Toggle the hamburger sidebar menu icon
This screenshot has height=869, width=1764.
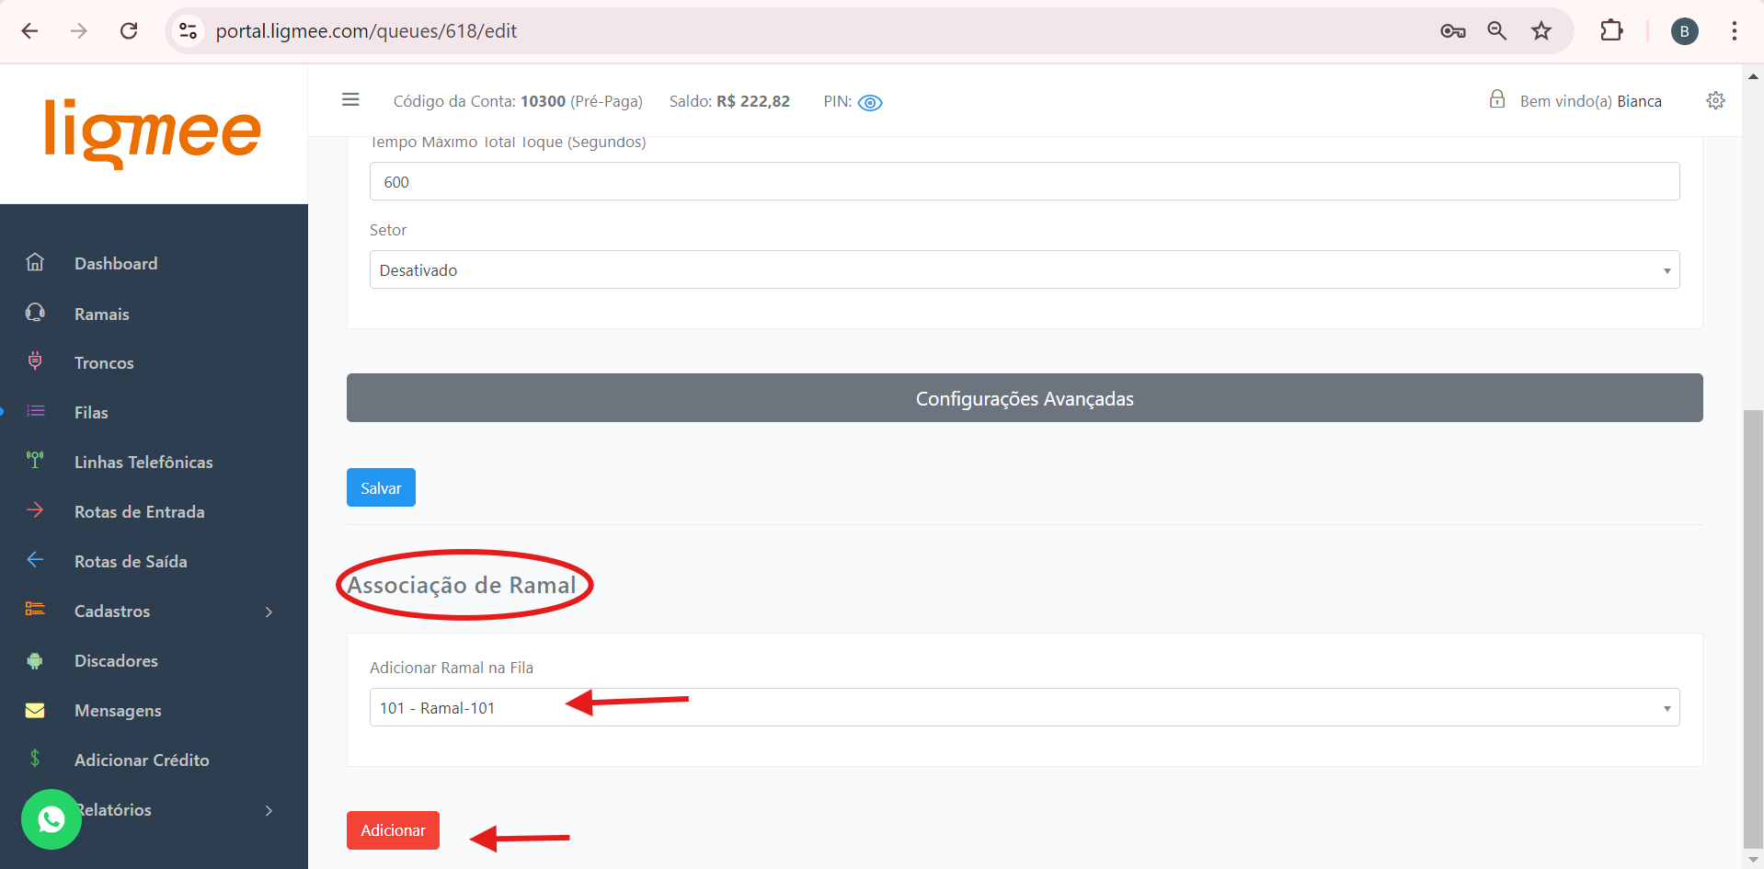coord(350,99)
